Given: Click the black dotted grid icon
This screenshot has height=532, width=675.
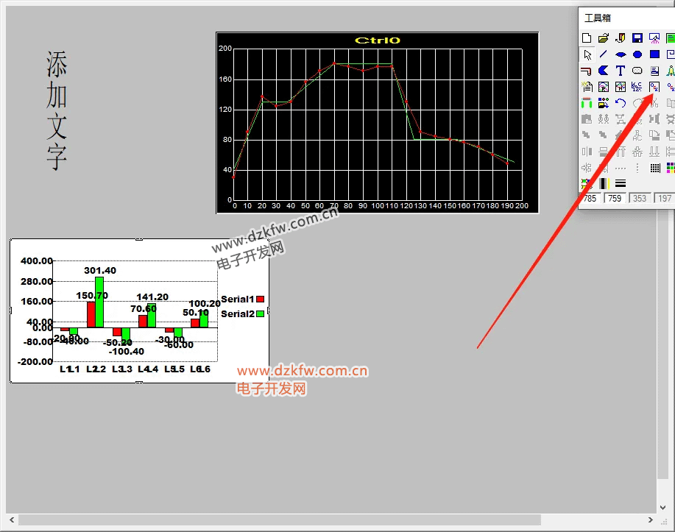Looking at the screenshot, I should pos(654,168).
